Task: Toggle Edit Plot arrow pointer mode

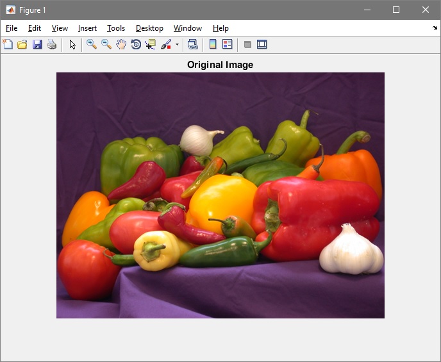Action: pyautogui.click(x=72, y=44)
